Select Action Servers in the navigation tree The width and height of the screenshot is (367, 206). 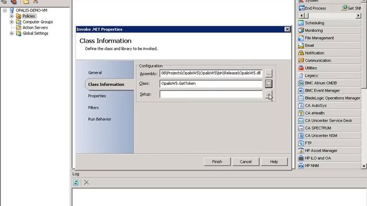(35, 27)
